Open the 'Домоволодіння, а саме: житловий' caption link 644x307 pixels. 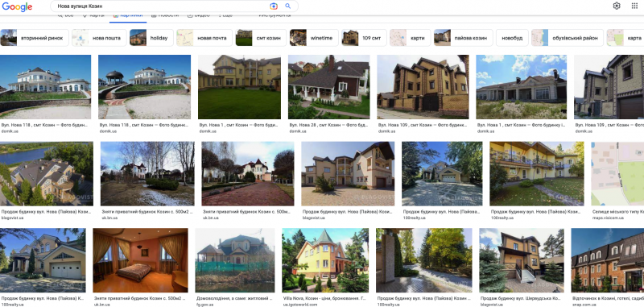[235, 298]
